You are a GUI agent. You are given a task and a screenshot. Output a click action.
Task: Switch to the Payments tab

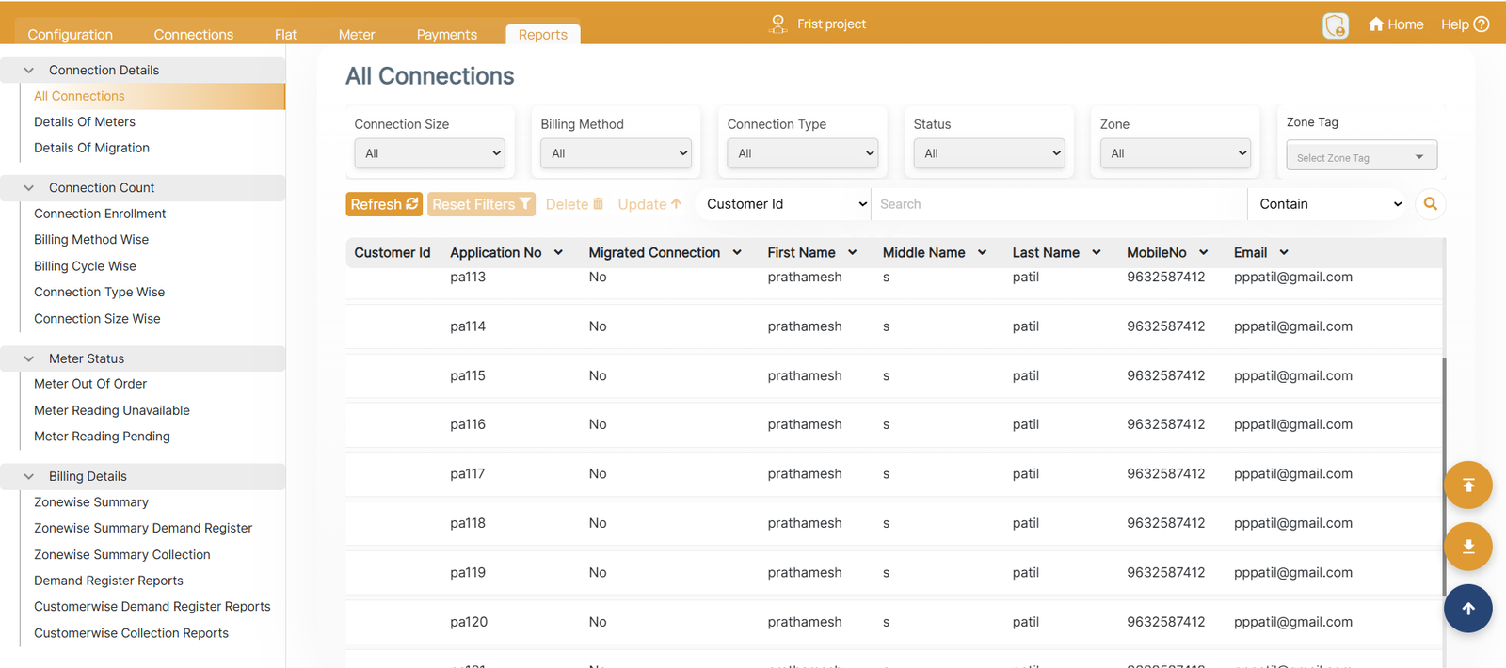coord(447,34)
